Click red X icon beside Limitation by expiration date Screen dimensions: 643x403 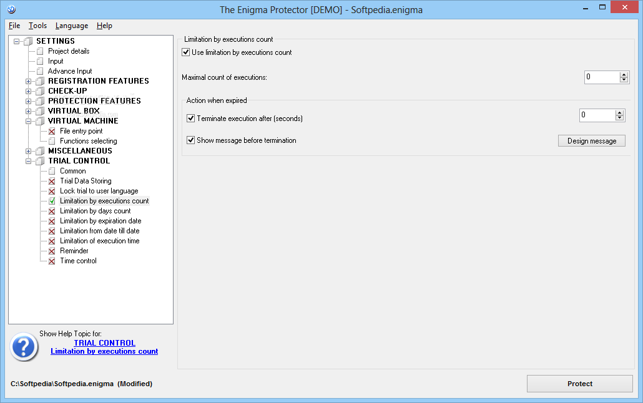coord(52,221)
